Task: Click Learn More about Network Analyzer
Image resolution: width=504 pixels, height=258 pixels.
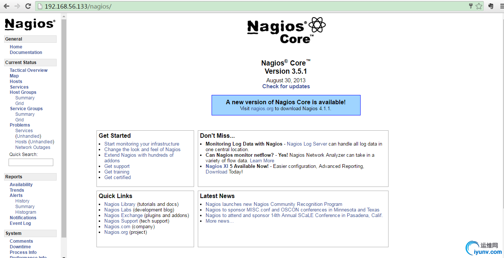Action: 262,161
